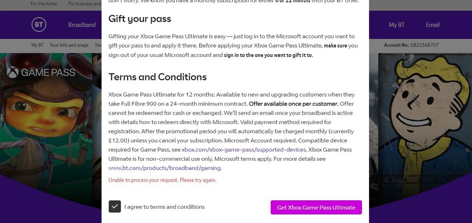
Task: Open the Broadband menu in the main navigation
Action: click(x=82, y=25)
